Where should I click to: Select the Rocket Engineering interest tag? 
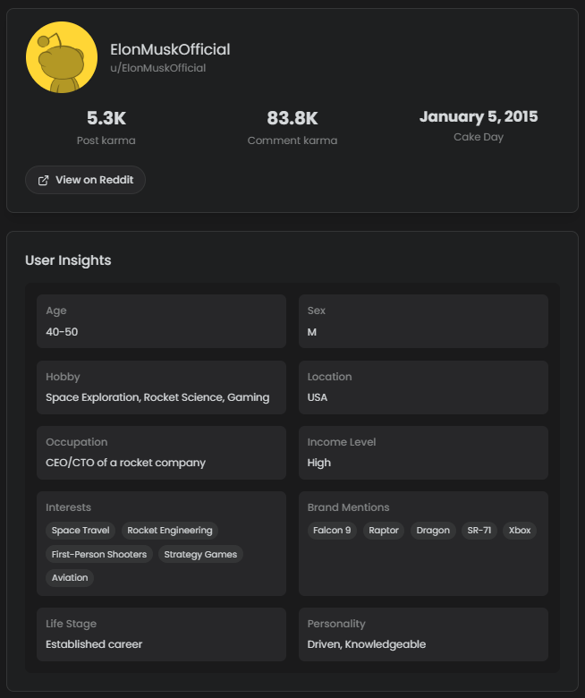click(x=170, y=531)
